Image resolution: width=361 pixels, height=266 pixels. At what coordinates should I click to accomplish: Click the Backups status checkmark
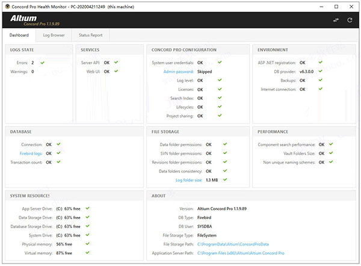pos(321,80)
